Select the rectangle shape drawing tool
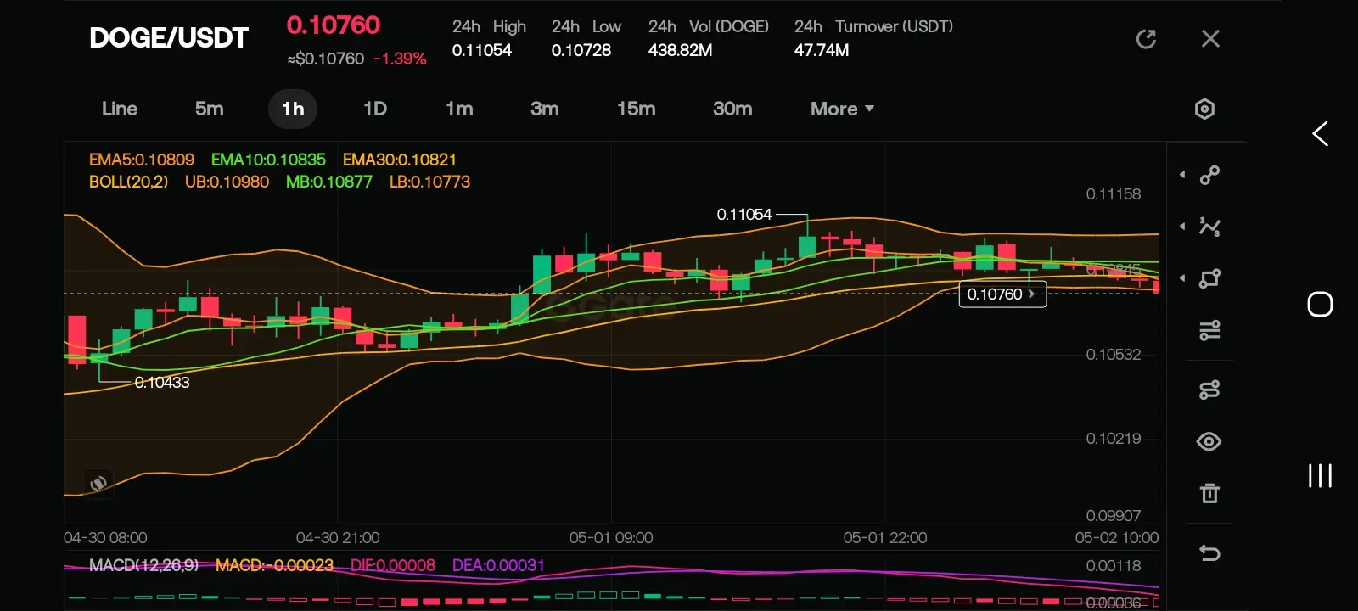Screen dimensions: 1358x611 pyautogui.click(x=1209, y=278)
